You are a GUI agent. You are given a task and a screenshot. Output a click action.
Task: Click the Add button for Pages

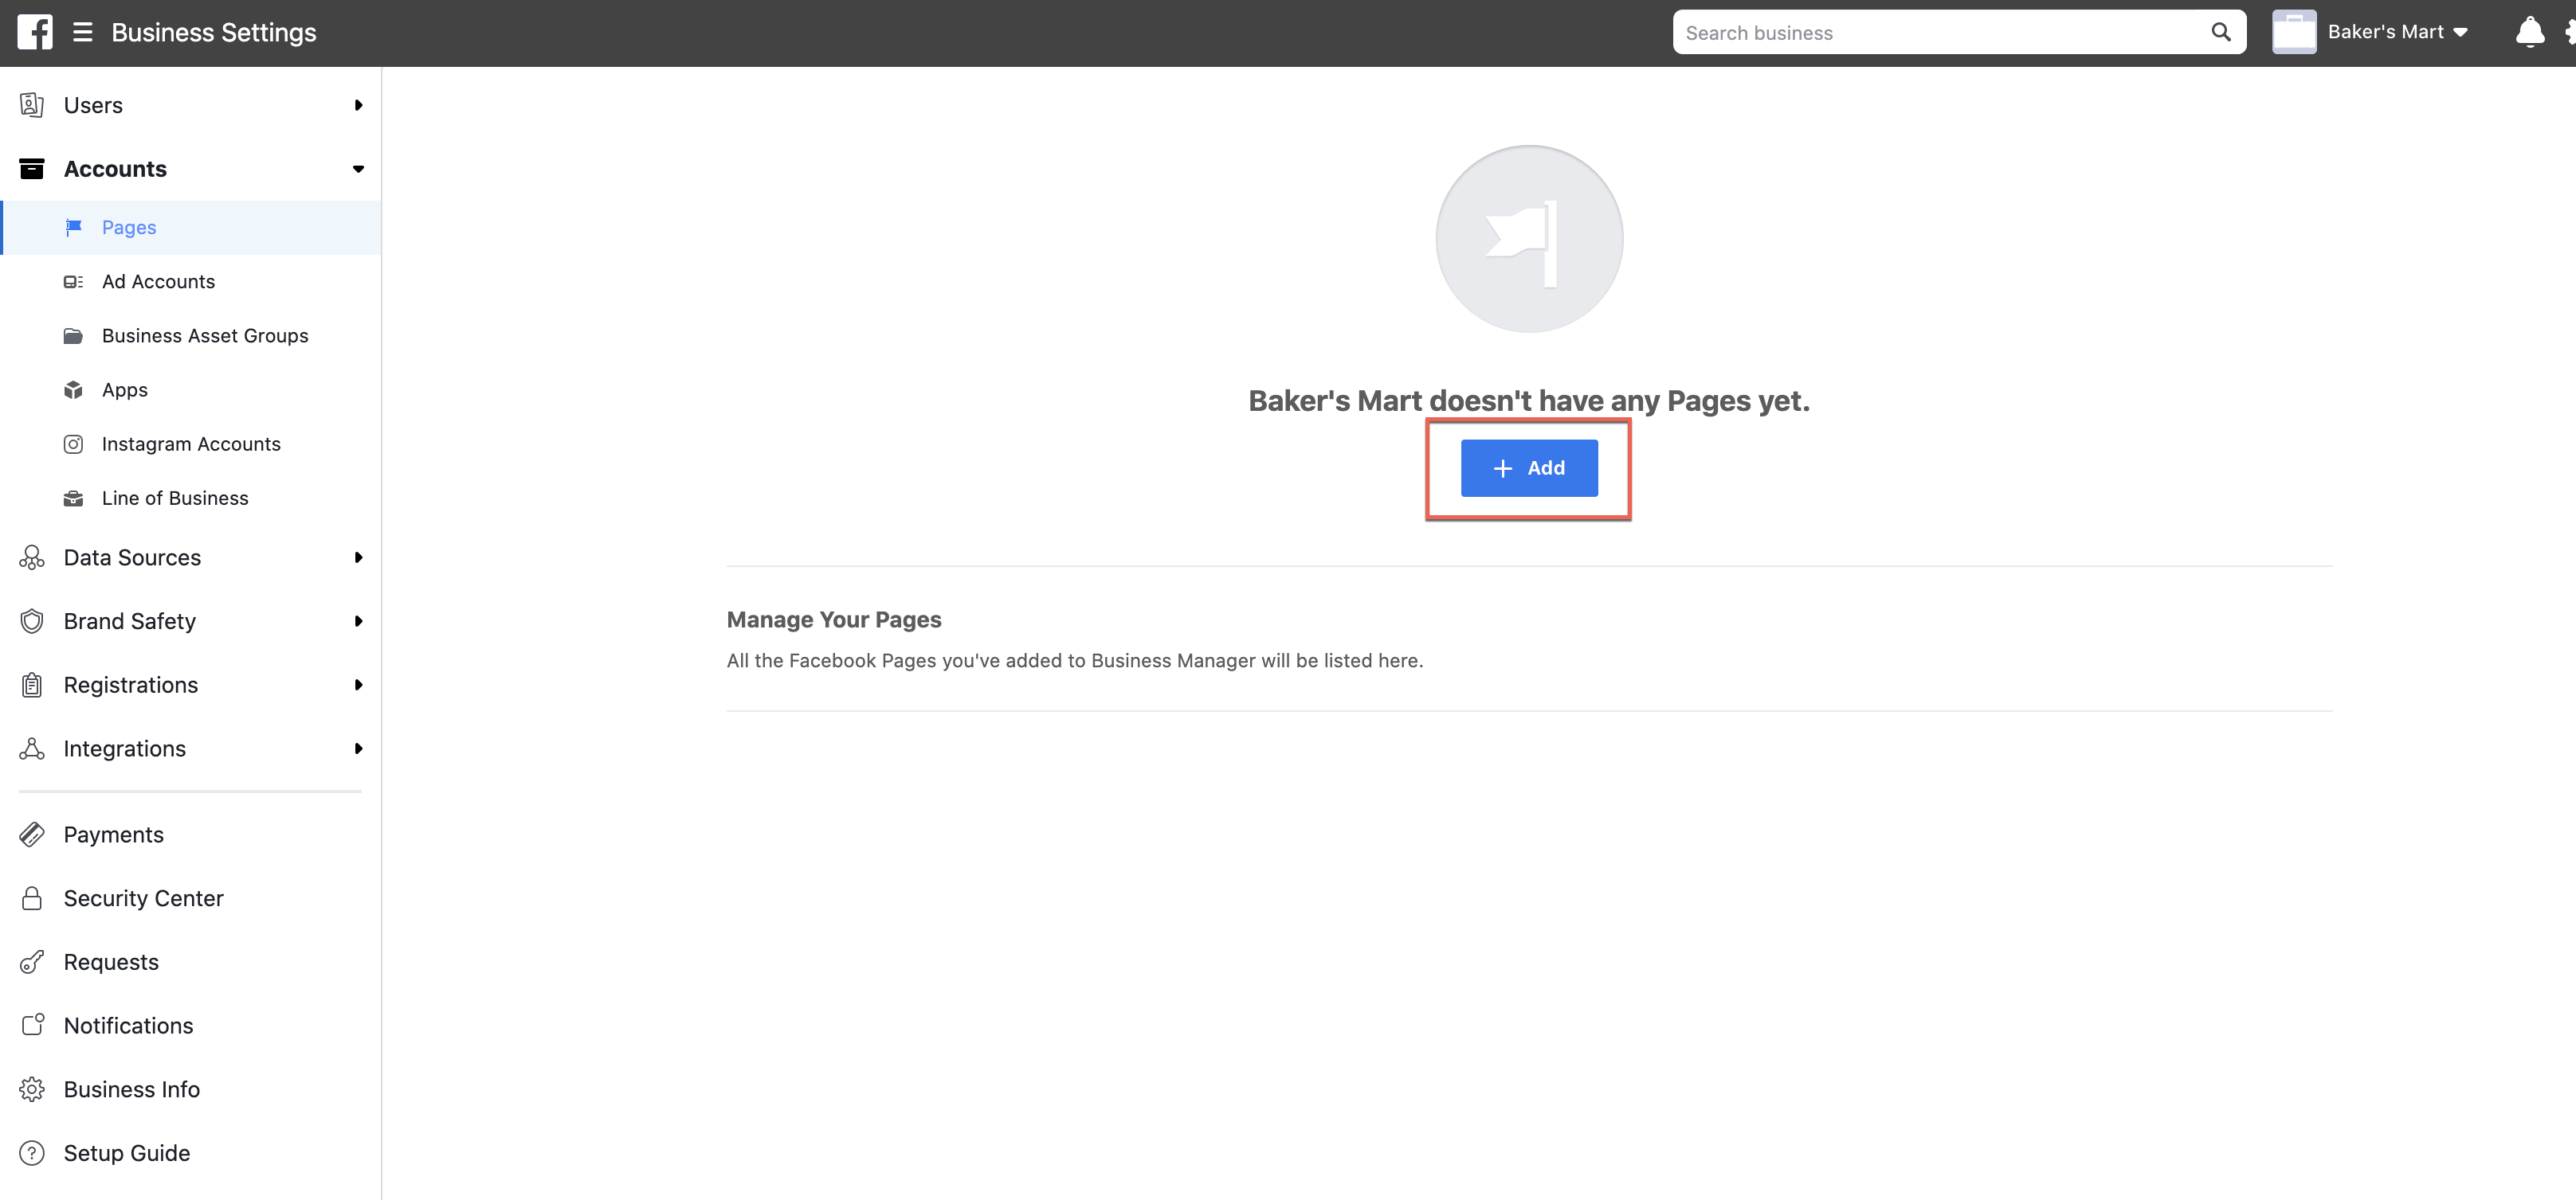1528,466
